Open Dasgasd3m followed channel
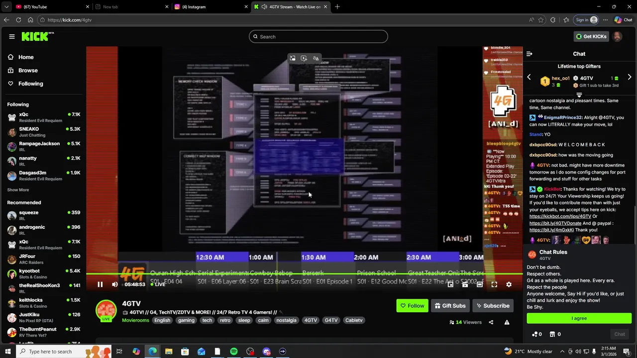637x358 pixels. pyautogui.click(x=43, y=176)
